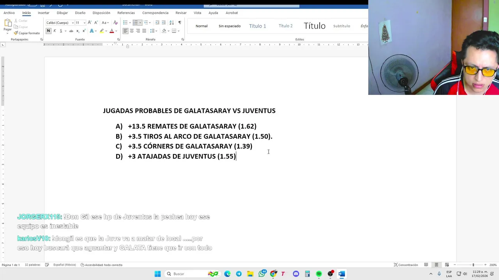
Task: Clear all formatting icon
Action: tap(115, 23)
